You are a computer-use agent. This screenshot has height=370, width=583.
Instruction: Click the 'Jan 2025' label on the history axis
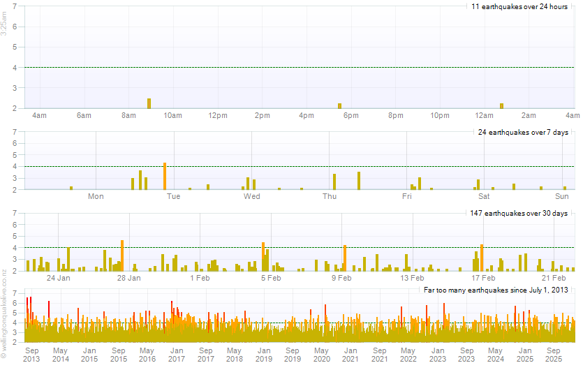(x=524, y=355)
